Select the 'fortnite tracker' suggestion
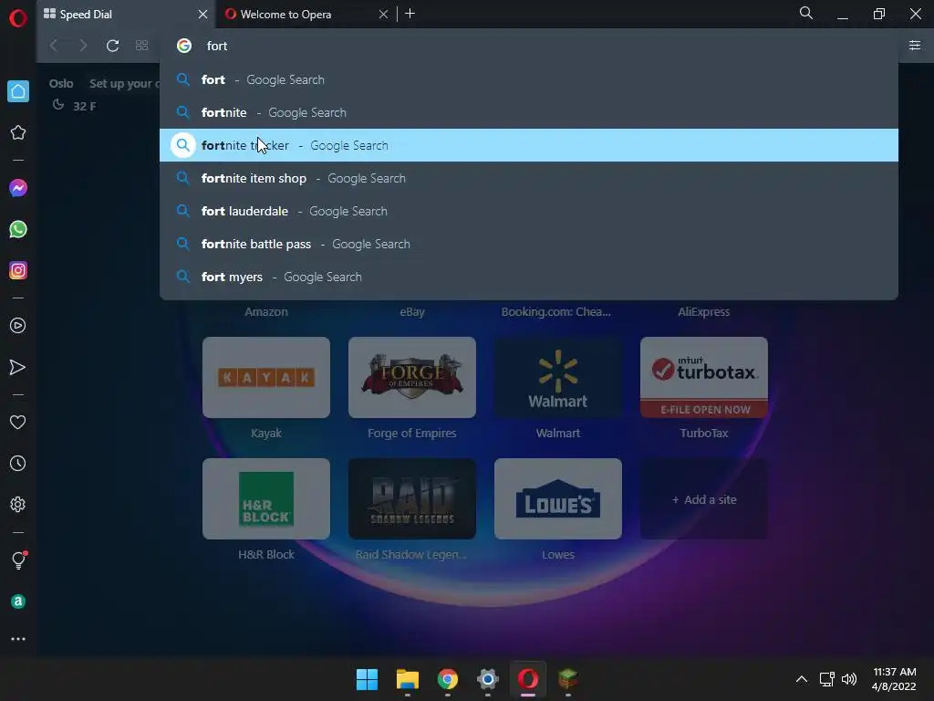Screen dimensions: 934x701 click(529, 145)
